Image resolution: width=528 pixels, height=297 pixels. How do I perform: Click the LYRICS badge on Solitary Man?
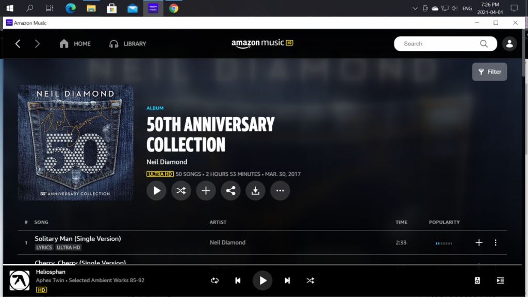click(44, 247)
